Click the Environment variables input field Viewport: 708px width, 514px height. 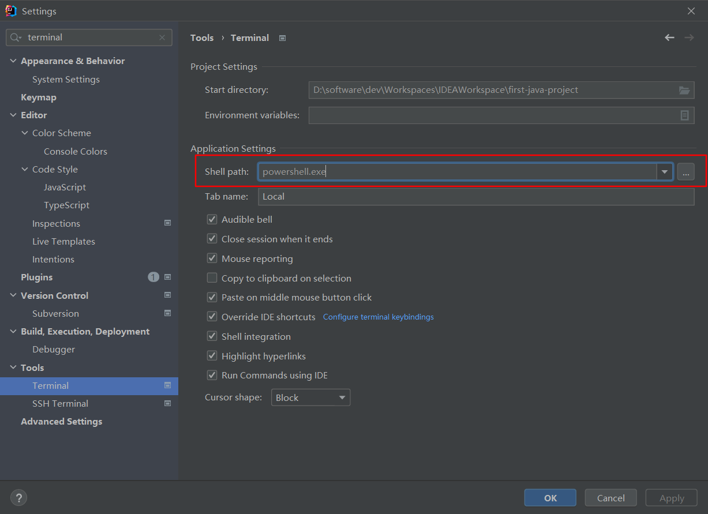click(501, 115)
